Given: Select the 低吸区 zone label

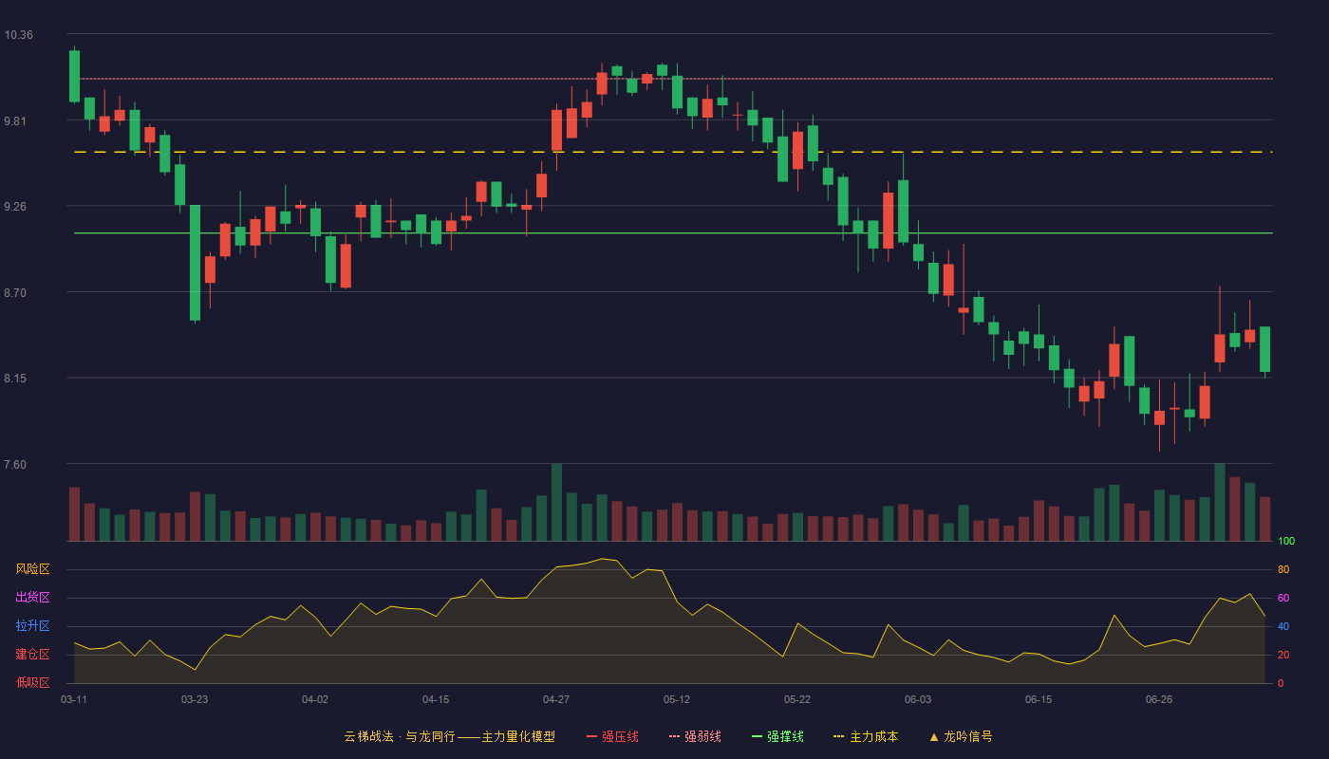Looking at the screenshot, I should [x=32, y=682].
